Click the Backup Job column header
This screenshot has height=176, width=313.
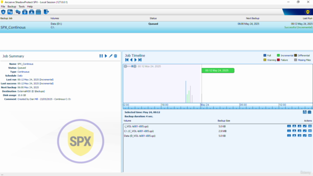coord(6,19)
